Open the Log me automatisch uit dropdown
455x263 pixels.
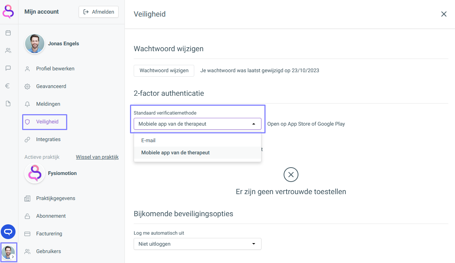tap(198, 244)
